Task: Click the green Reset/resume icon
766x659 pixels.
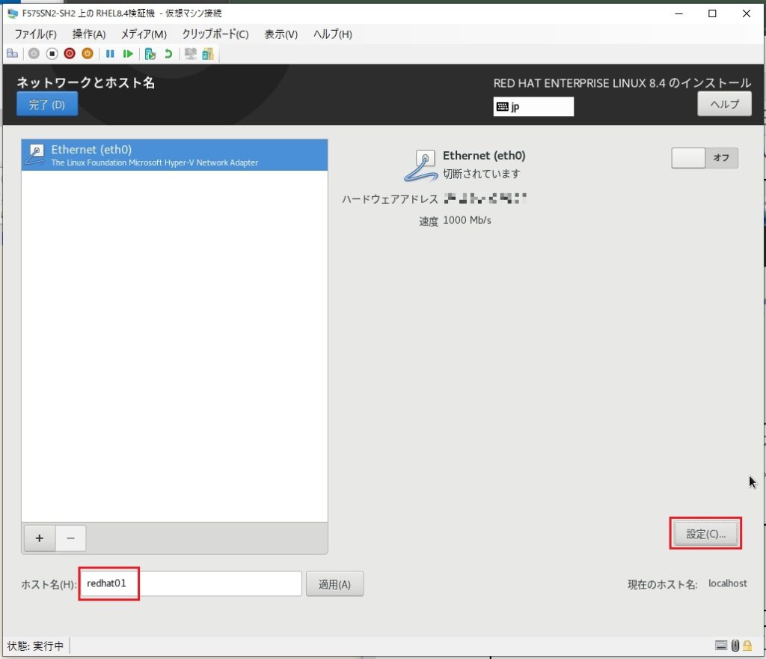Action: (128, 54)
